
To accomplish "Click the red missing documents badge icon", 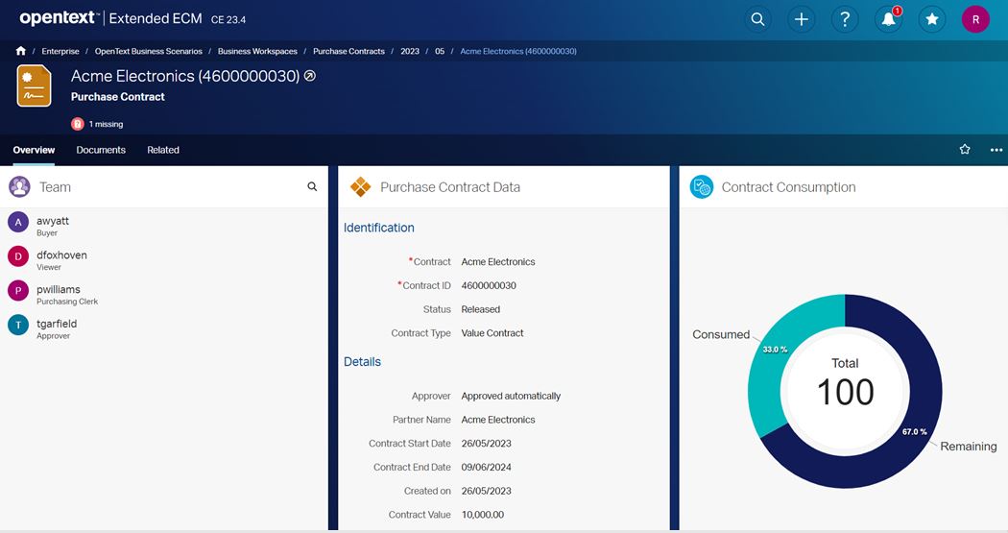I will tap(78, 124).
